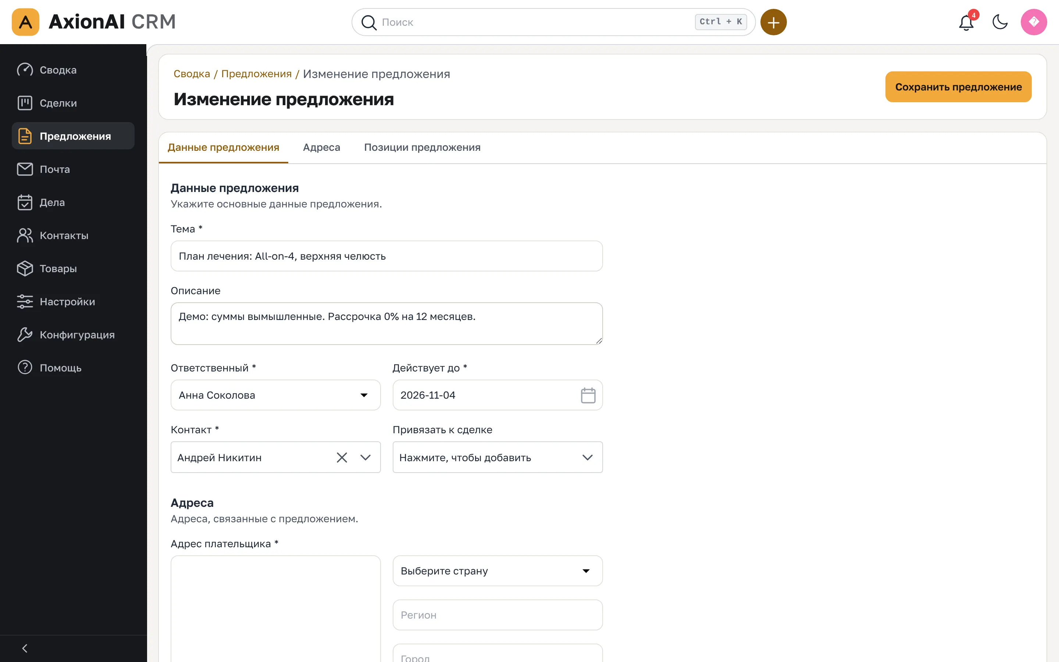Expand the Контакт dropdown chevron
Viewport: 1059px width, 662px height.
click(x=366, y=458)
